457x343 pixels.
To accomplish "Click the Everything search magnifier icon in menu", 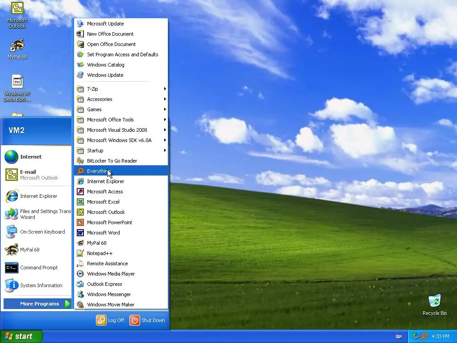I will coord(80,171).
